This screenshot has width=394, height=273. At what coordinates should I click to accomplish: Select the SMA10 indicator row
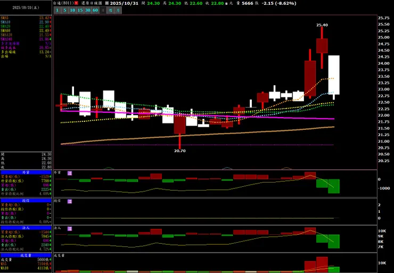tap(26, 22)
